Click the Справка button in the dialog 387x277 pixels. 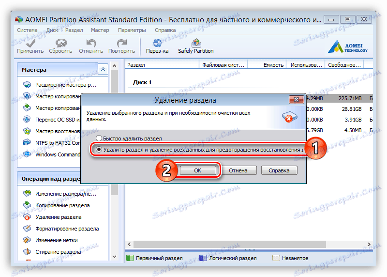(279, 170)
